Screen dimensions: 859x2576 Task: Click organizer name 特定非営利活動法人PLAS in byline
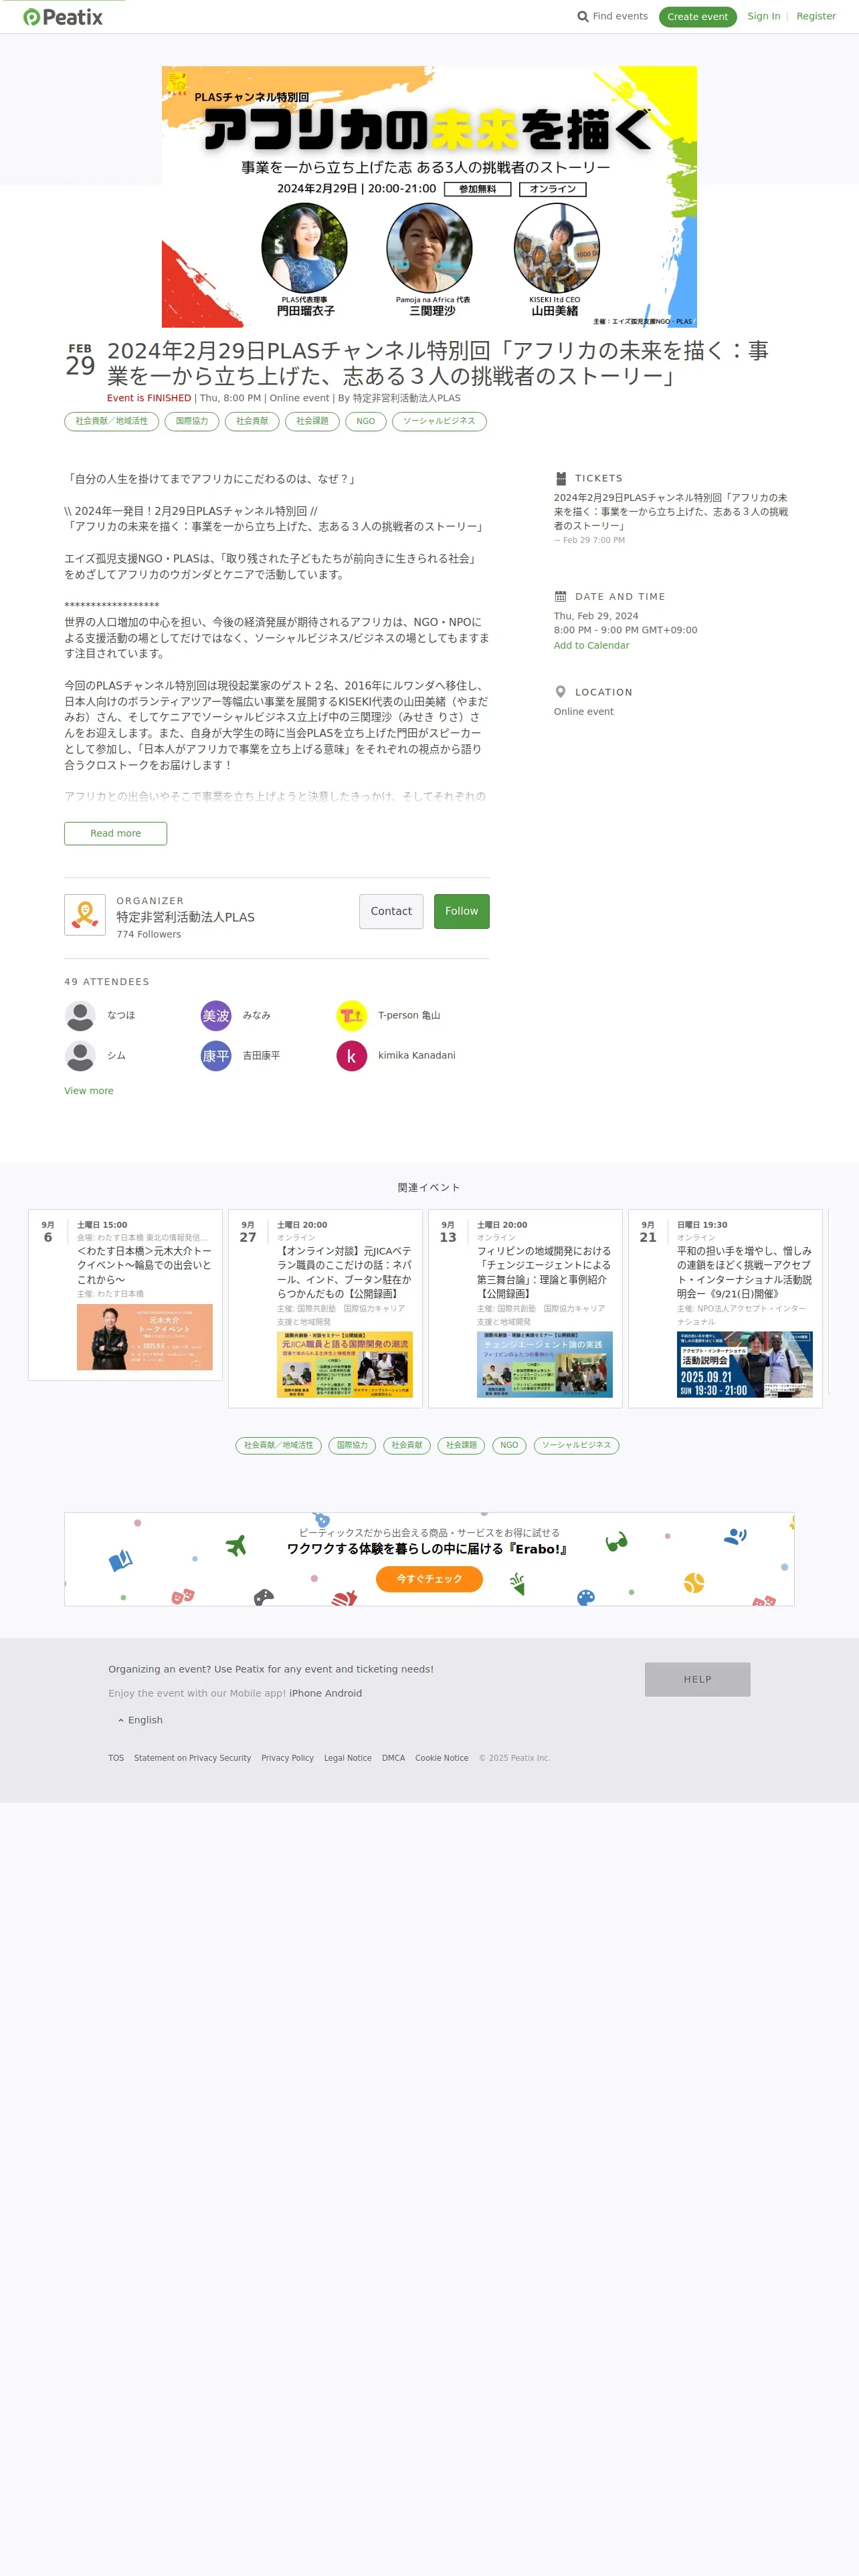407,398
